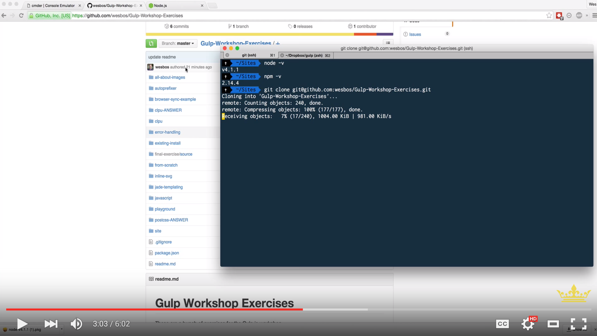Viewport: 597px width, 336px height.
Task: Open video quality settings gear
Action: [x=528, y=324]
